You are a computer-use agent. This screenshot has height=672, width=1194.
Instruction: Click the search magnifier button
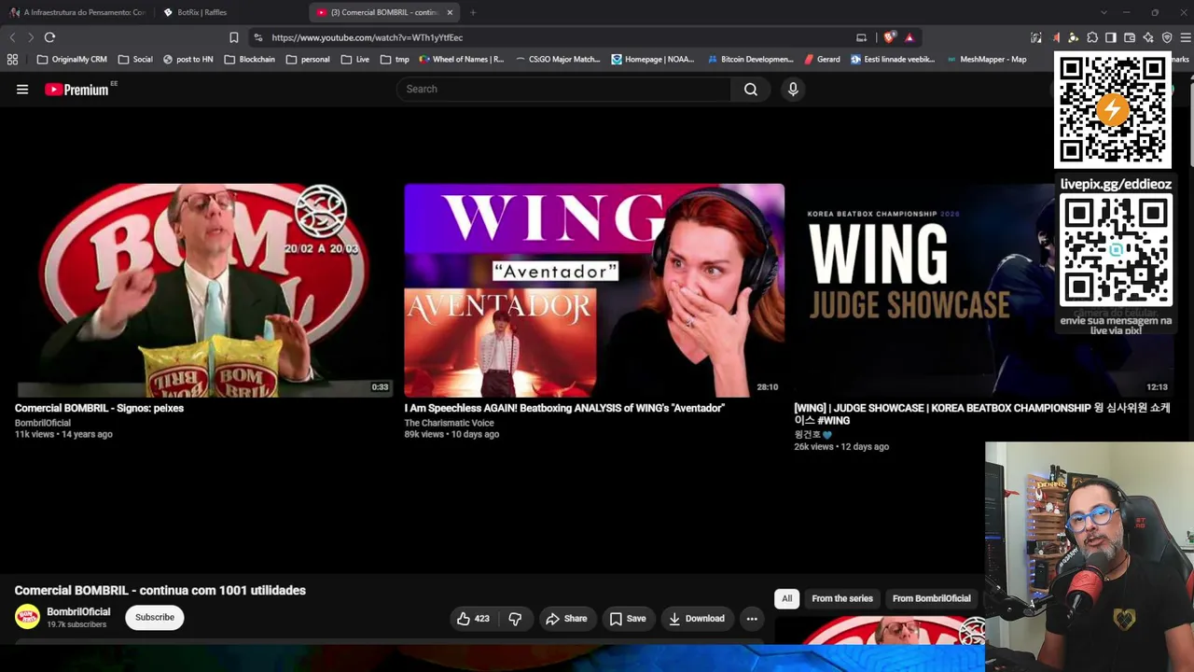(x=751, y=90)
